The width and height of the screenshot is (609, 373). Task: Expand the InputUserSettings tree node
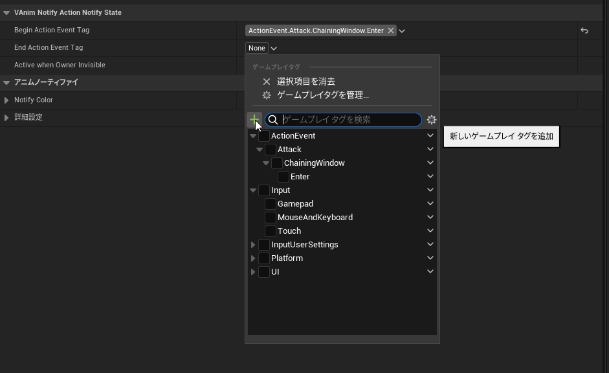pyautogui.click(x=253, y=245)
